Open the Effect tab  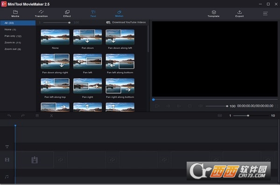click(x=67, y=14)
